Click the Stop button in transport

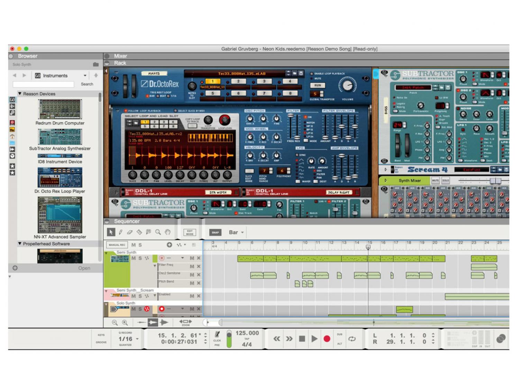tap(302, 339)
